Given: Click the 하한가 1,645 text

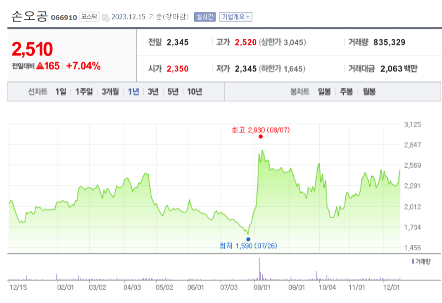Looking at the screenshot, I should point(282,69).
